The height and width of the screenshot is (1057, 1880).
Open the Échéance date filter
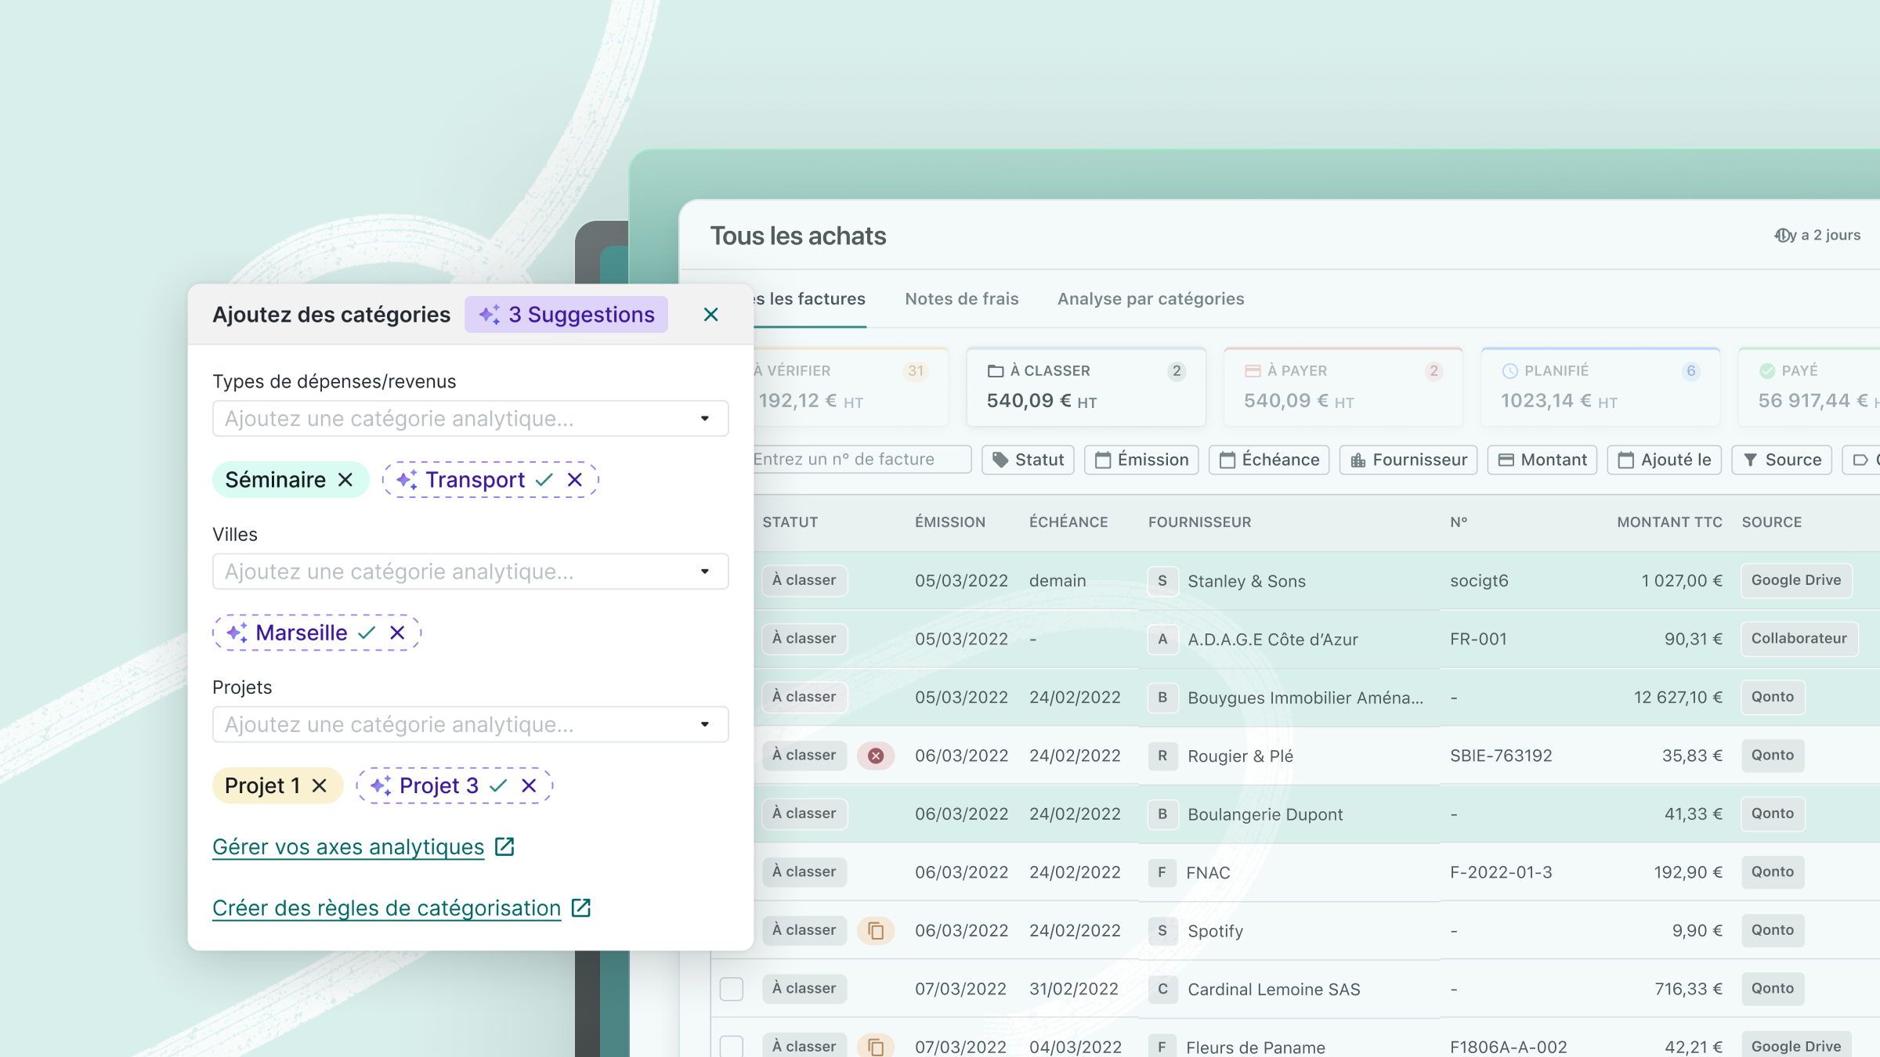[1269, 460]
